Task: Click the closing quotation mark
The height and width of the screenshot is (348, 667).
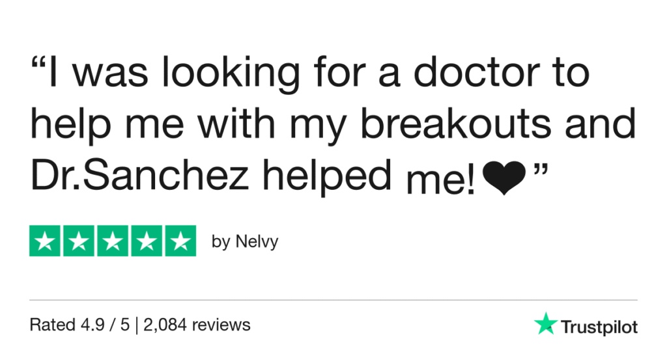Action: [x=539, y=173]
